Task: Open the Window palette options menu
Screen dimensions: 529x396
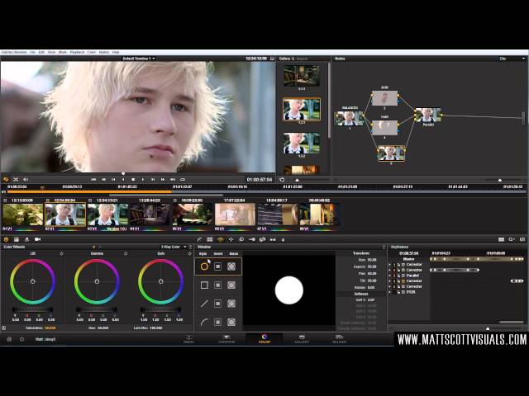Action: (384, 247)
